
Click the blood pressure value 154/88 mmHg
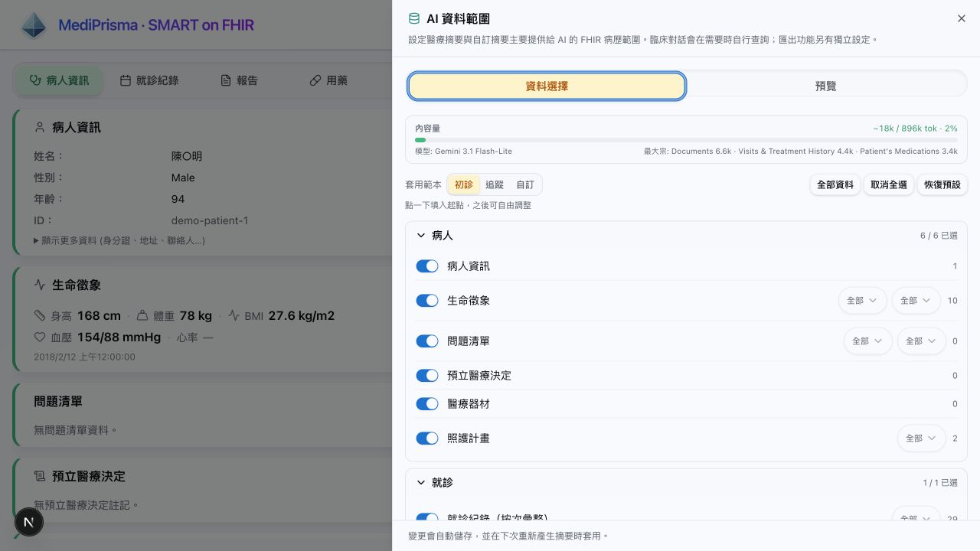119,337
